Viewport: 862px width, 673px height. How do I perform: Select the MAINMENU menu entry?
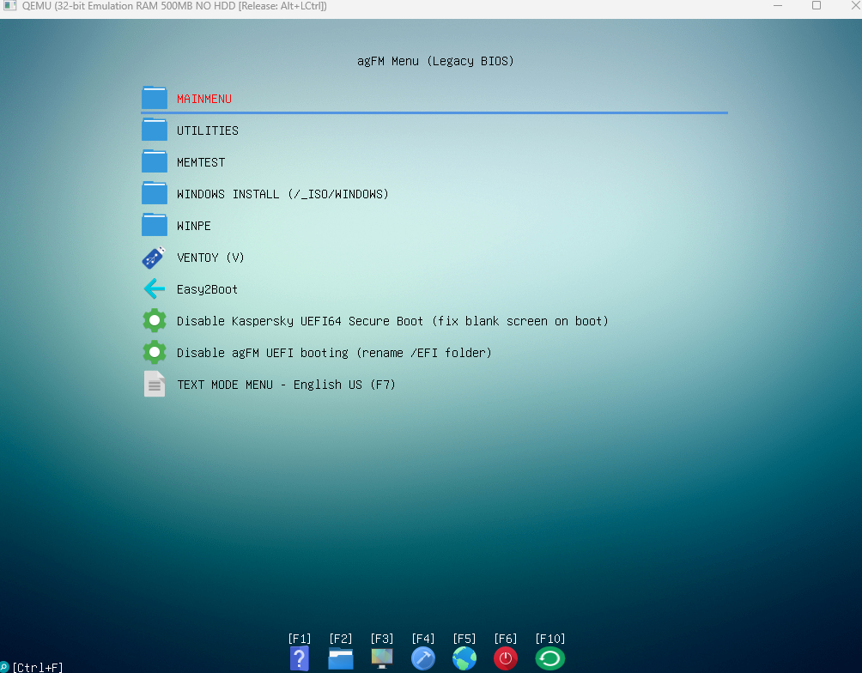click(204, 99)
